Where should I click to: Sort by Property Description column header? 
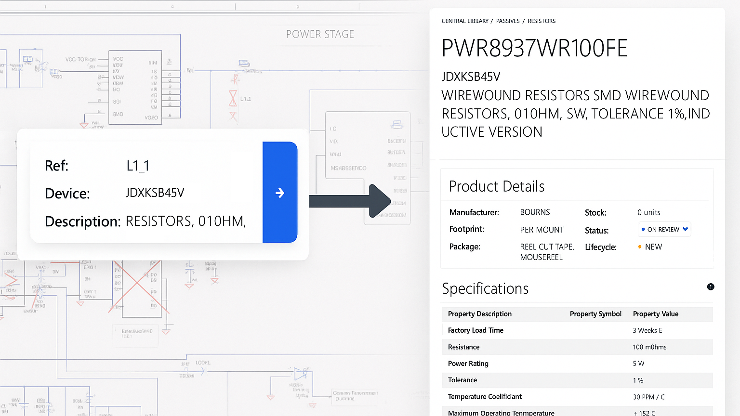480,314
